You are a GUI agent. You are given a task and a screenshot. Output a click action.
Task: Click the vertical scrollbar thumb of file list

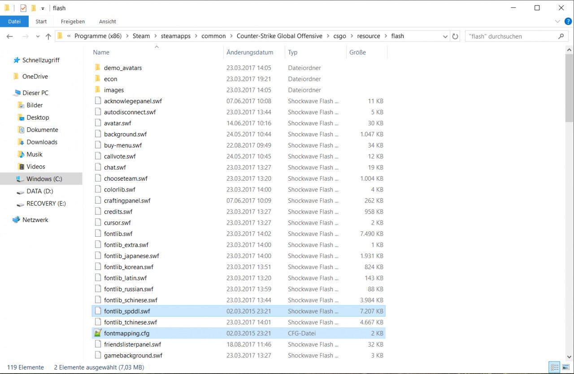[570, 87]
